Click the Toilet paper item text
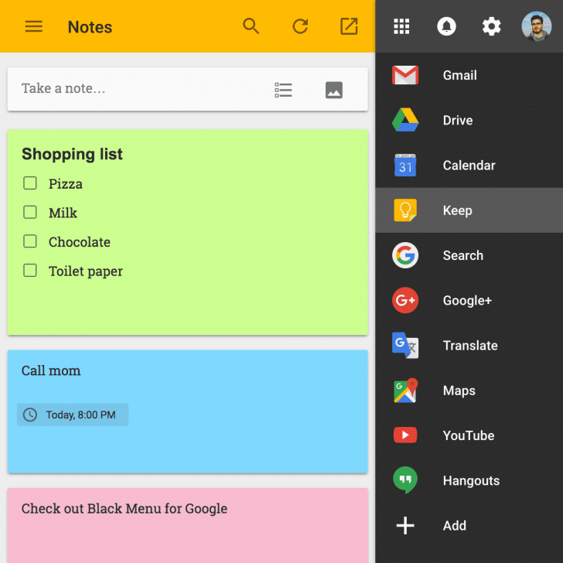Viewport: 563px width, 563px height. (x=85, y=271)
